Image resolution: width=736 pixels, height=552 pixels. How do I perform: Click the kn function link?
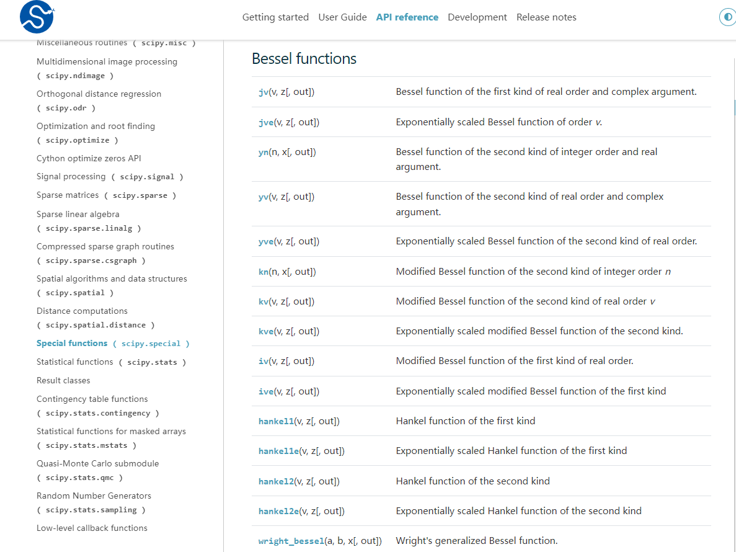[263, 271]
